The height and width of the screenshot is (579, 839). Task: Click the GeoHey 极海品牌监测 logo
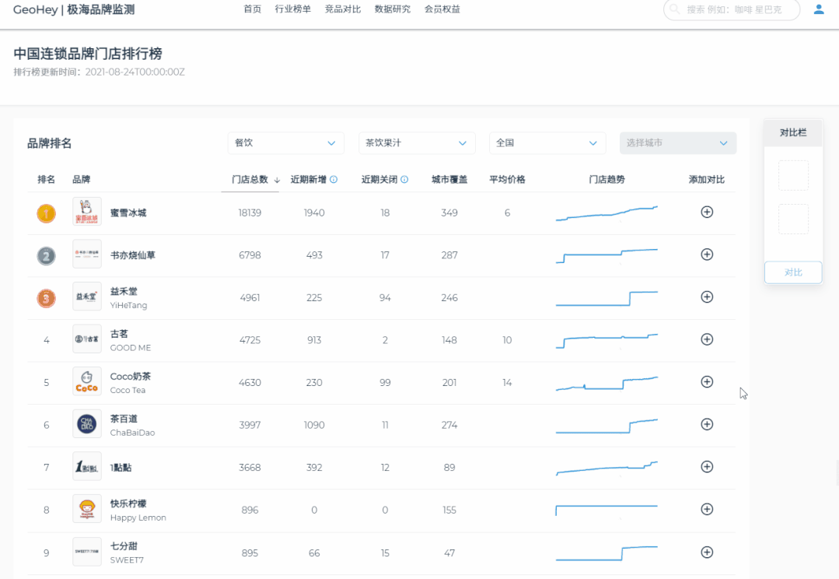click(x=74, y=9)
